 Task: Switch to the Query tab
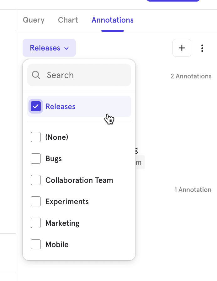tap(34, 20)
